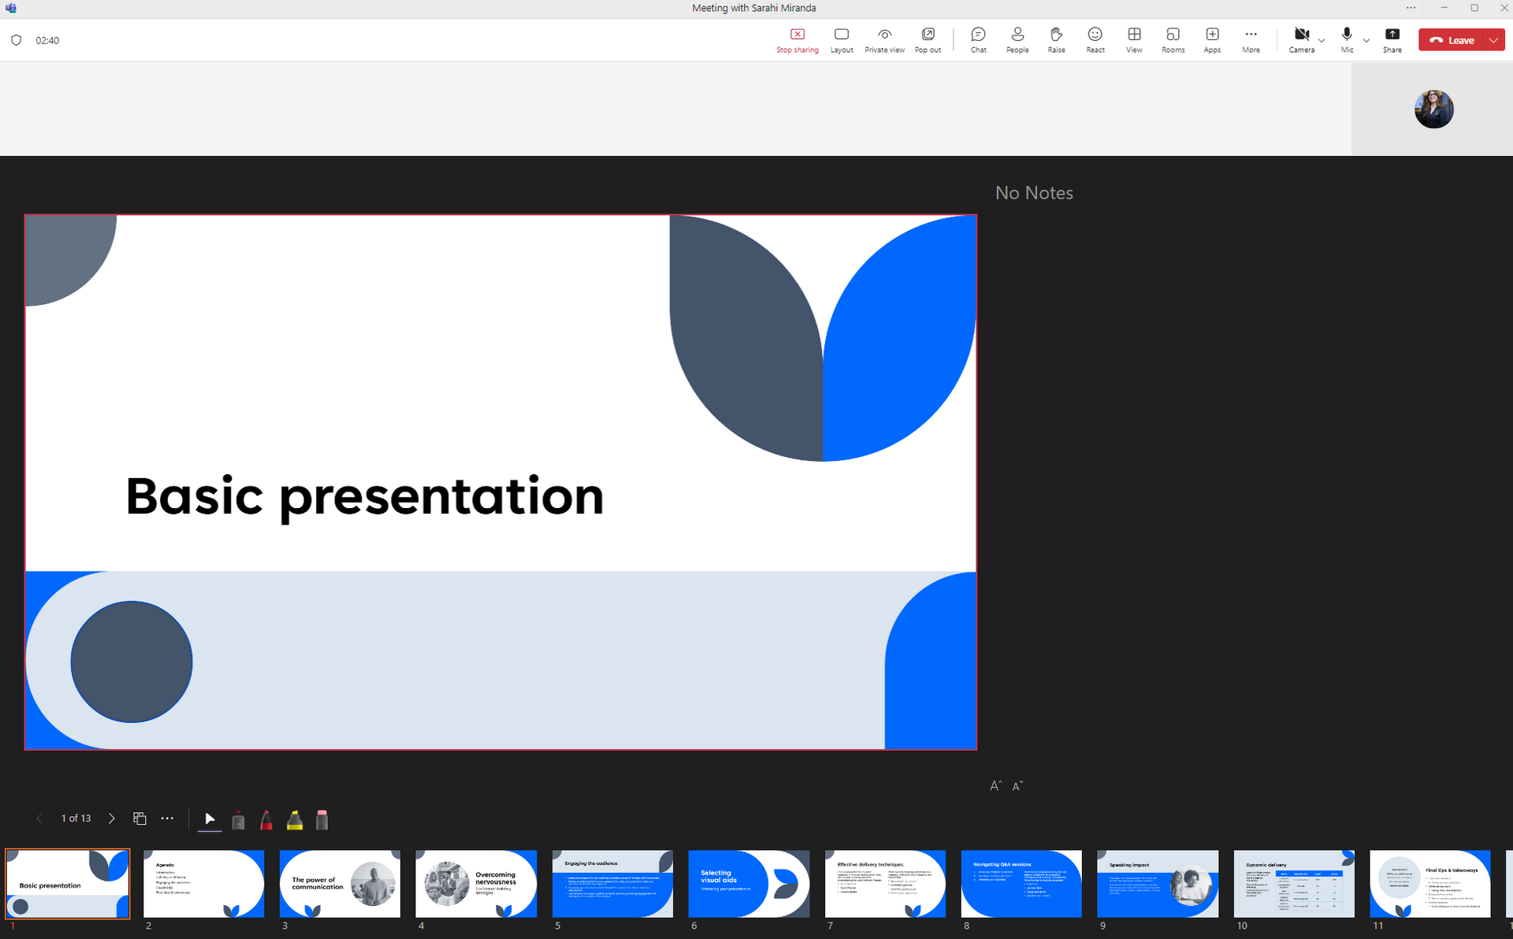Open the camera options dropdown

click(x=1322, y=42)
